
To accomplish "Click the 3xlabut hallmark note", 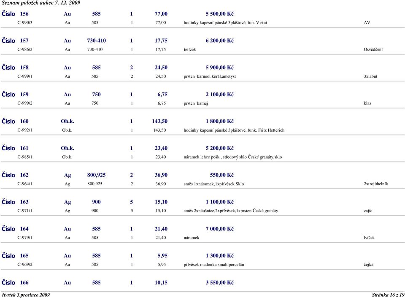I will [370, 76].
